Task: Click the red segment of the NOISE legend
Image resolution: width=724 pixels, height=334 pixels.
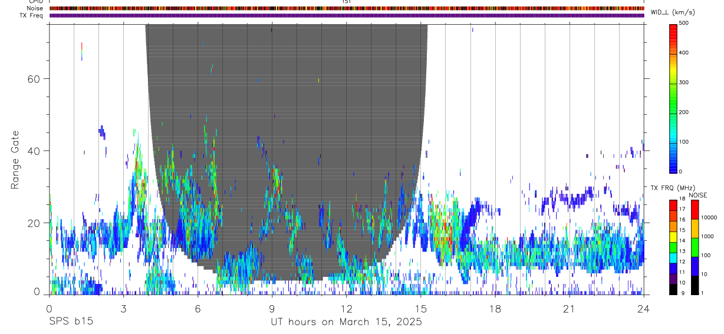Action: point(695,209)
